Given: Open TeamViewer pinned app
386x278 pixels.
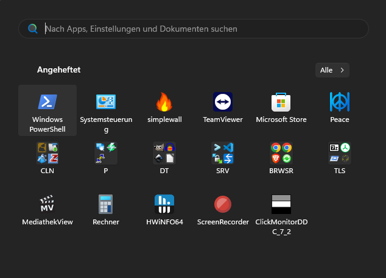Looking at the screenshot, I should point(223,108).
